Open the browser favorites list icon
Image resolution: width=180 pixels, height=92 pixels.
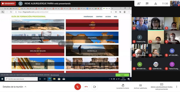[x=116, y=12]
